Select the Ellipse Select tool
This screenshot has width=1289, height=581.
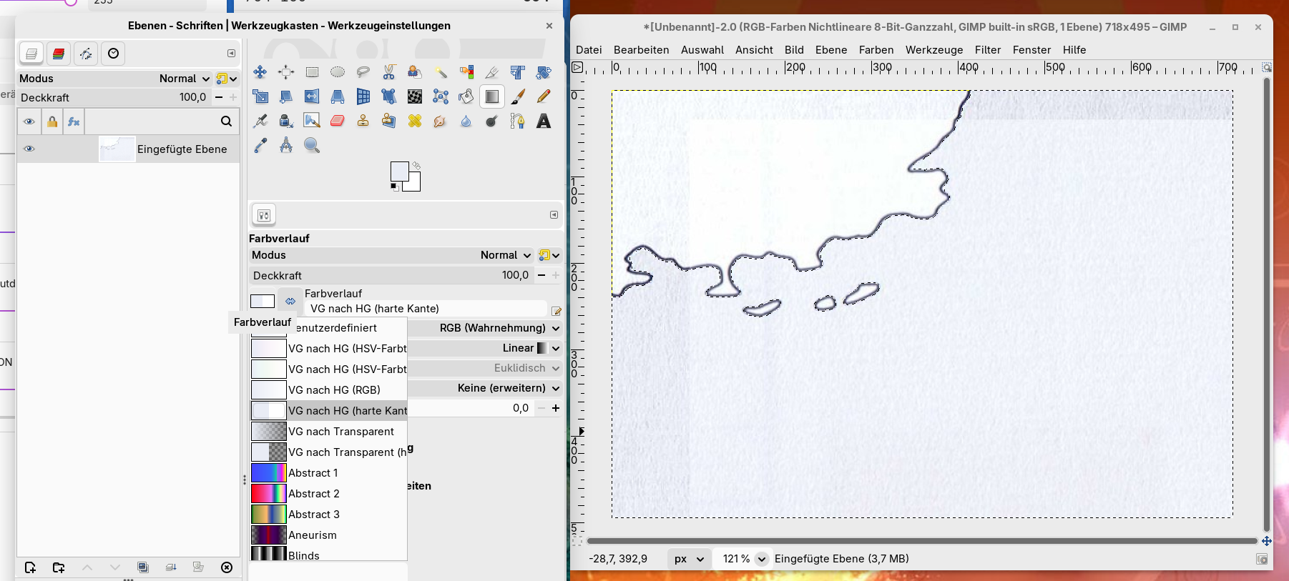point(338,72)
